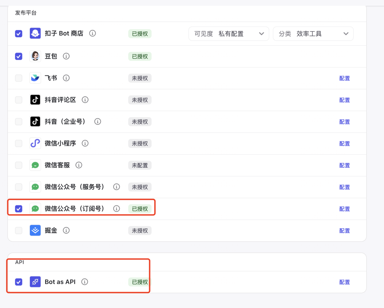The height and width of the screenshot is (308, 384).
Task: Click the 抖音评论区 TikTok icon
Action: (35, 100)
